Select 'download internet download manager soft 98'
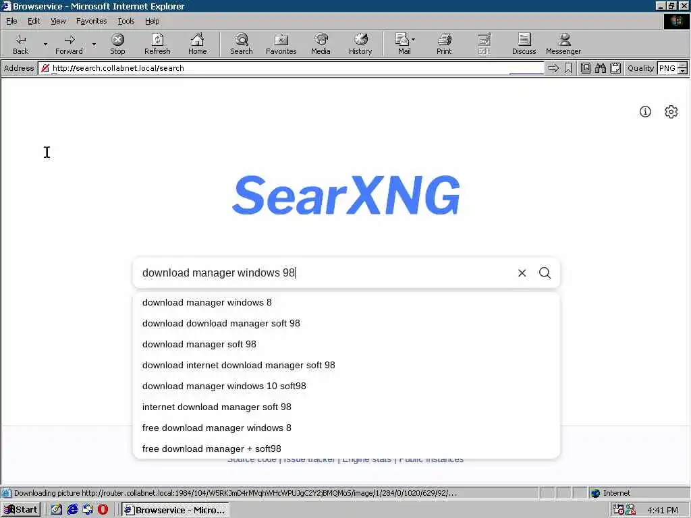The image size is (691, 518). (346, 365)
